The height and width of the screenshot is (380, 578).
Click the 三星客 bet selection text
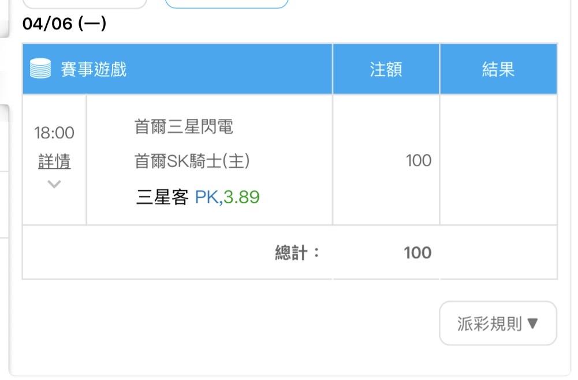162,197
